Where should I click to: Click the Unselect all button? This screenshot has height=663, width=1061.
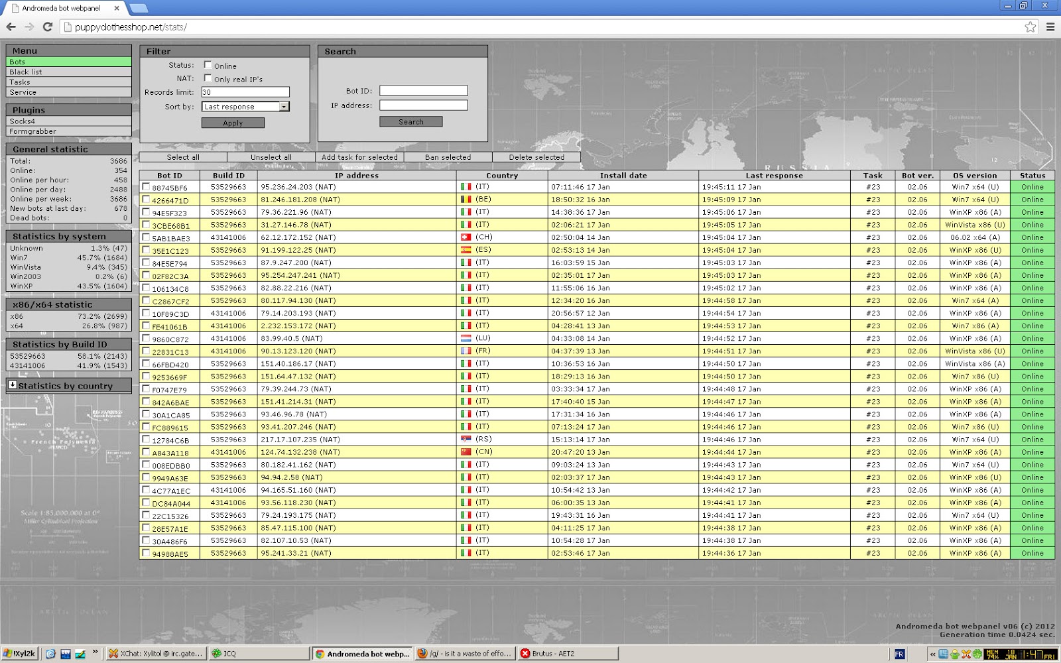[x=271, y=157]
